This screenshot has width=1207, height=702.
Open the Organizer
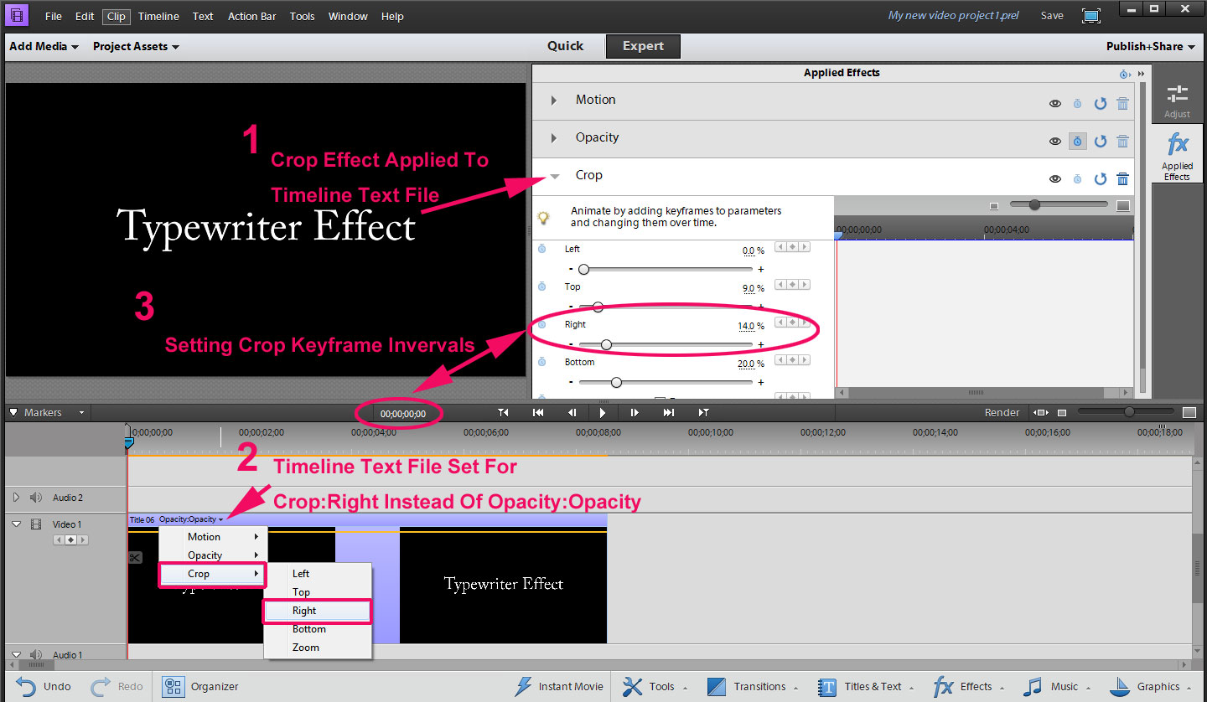click(x=201, y=687)
